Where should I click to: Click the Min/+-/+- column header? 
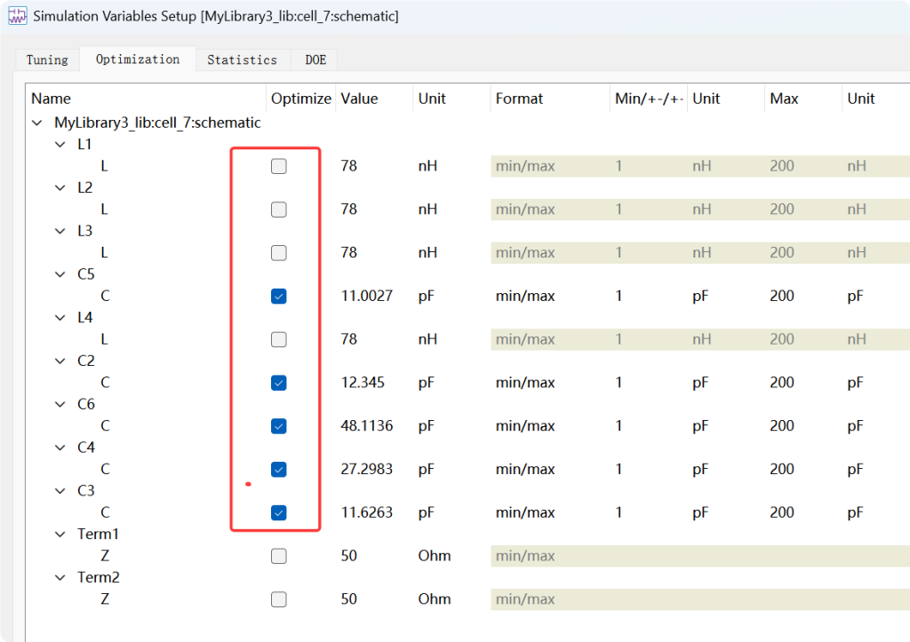click(x=649, y=99)
